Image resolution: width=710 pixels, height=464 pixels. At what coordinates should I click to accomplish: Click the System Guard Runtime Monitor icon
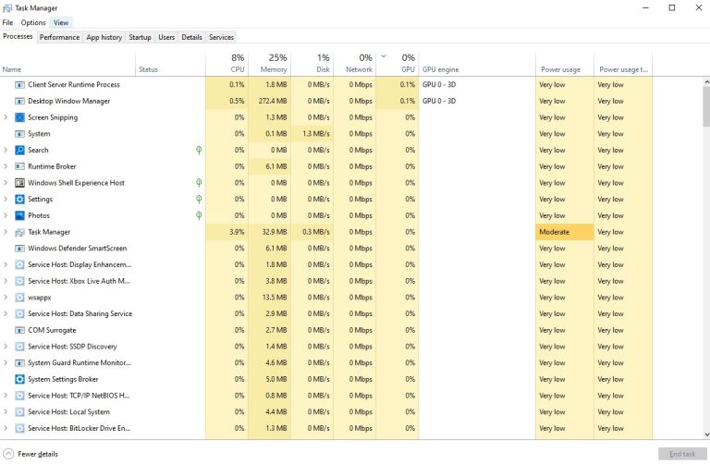19,363
